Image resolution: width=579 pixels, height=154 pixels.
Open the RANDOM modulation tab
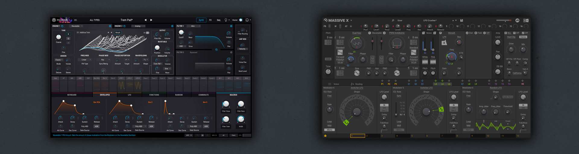(x=179, y=95)
